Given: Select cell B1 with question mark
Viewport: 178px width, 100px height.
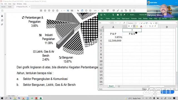Looking at the screenshot, I should (132, 30).
